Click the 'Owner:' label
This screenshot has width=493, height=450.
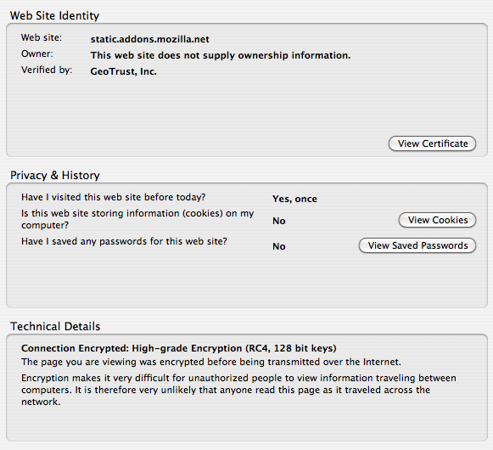(x=37, y=53)
